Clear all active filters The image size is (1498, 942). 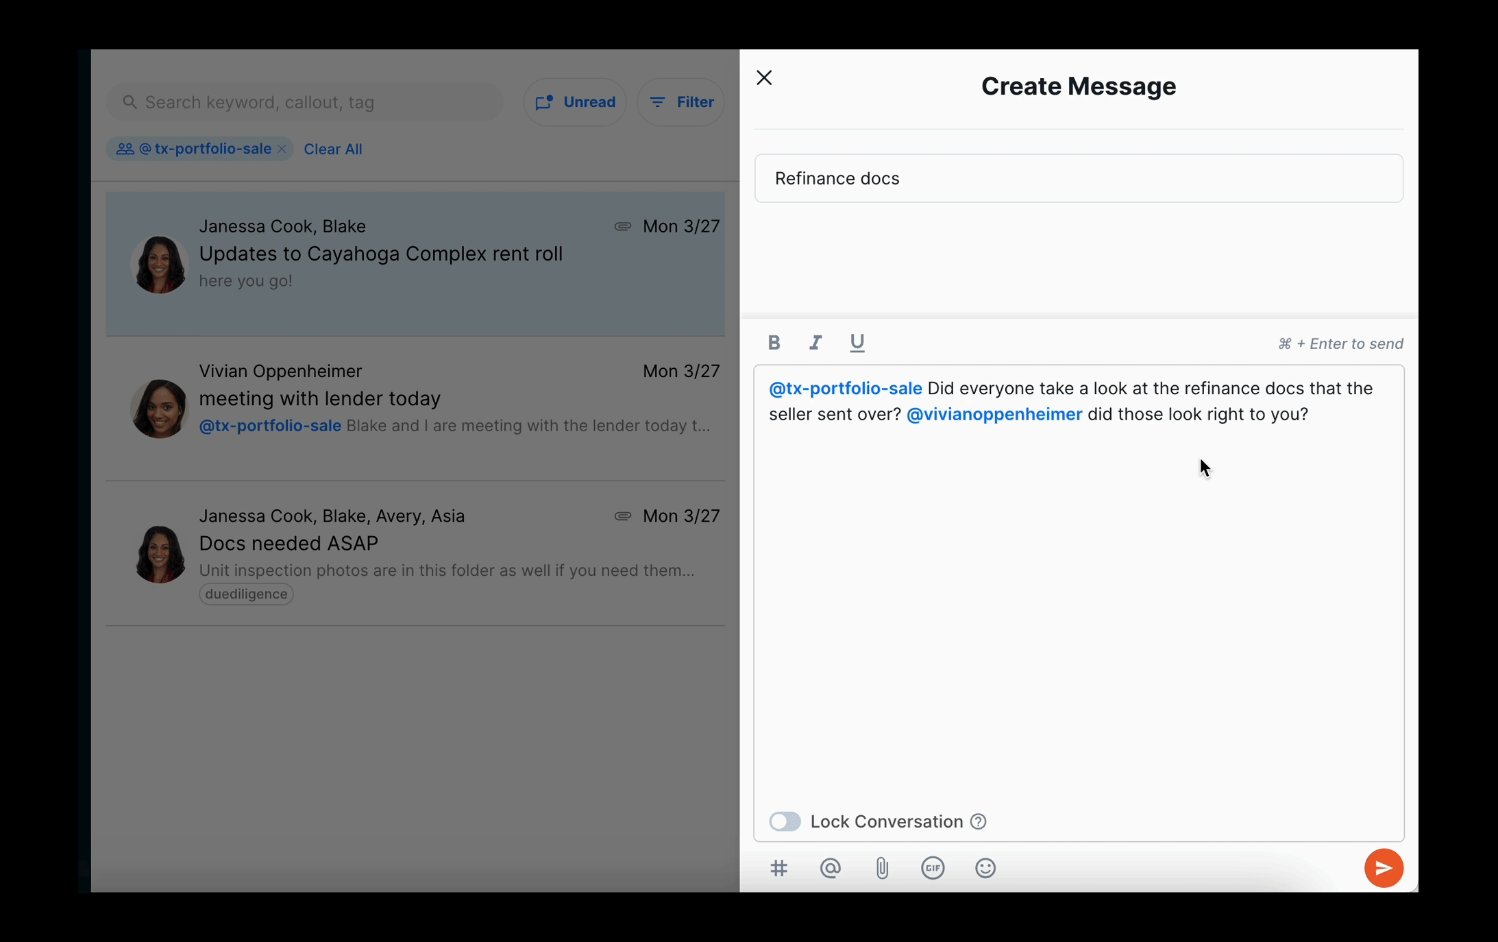[x=333, y=149]
